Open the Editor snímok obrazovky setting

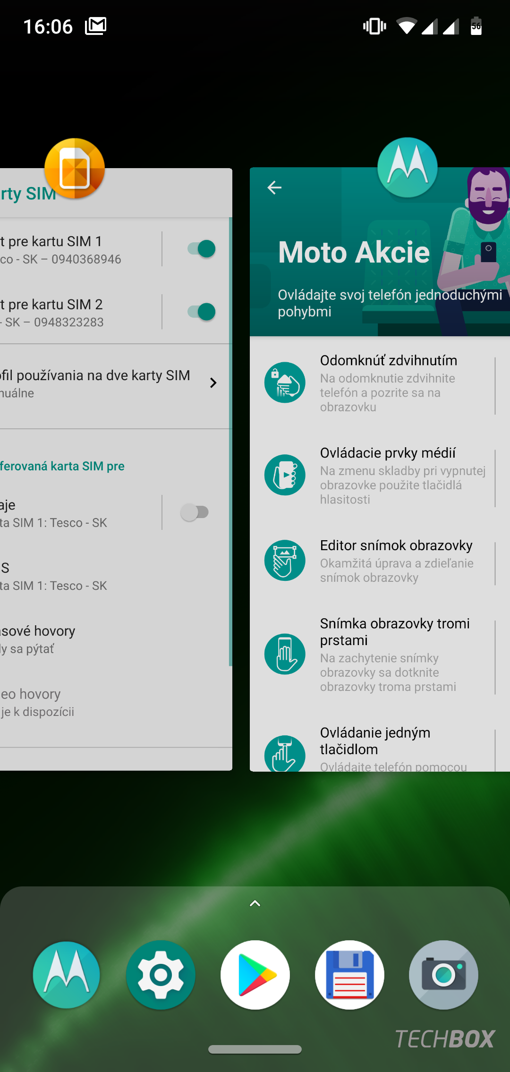[380, 561]
